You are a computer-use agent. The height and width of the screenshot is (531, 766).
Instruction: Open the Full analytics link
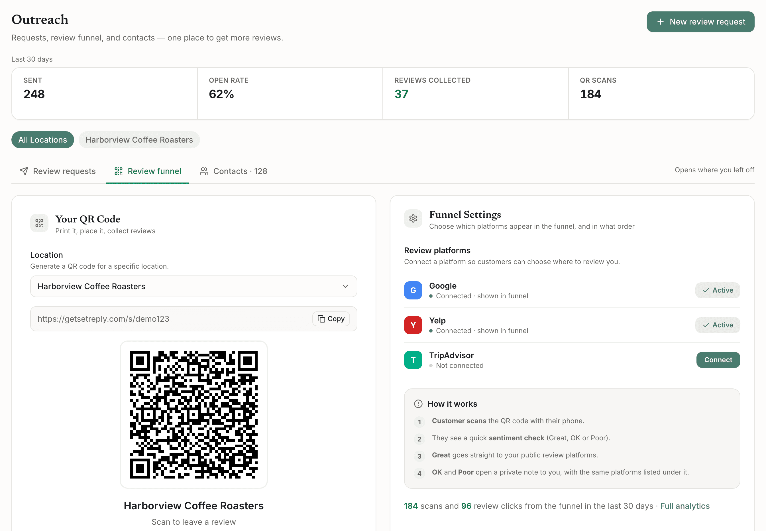pyautogui.click(x=684, y=506)
